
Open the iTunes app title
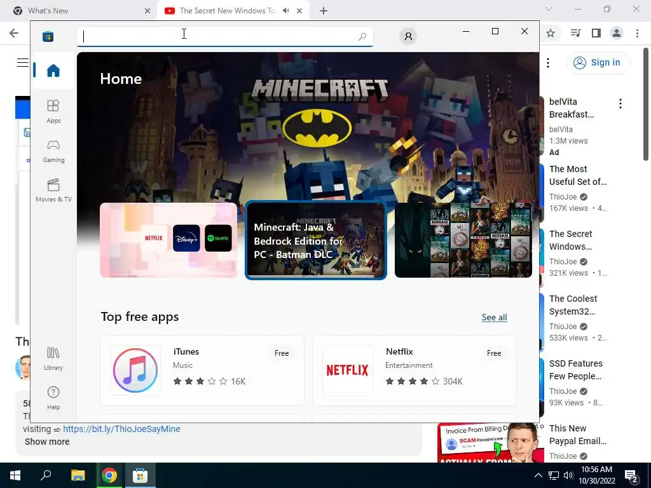coord(186,351)
